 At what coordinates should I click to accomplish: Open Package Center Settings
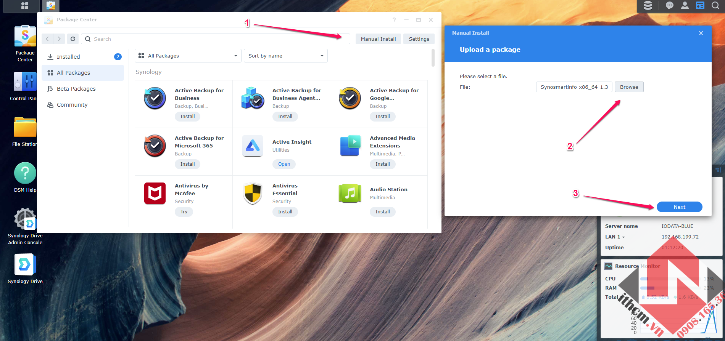[419, 39]
